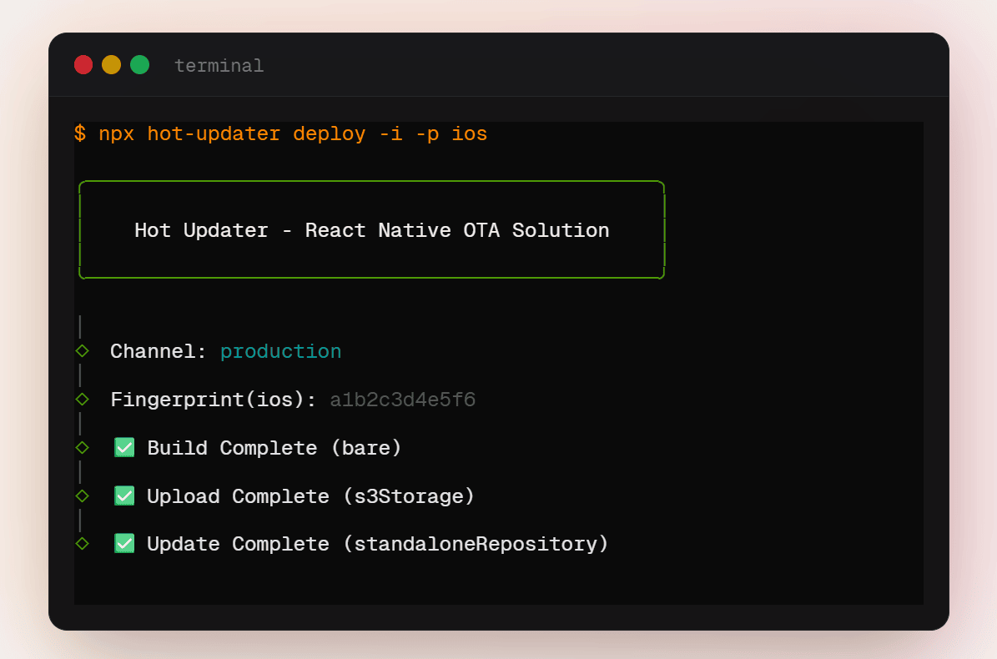The image size is (997, 659).
Task: Click the 'terminal' window title
Action: tap(219, 65)
